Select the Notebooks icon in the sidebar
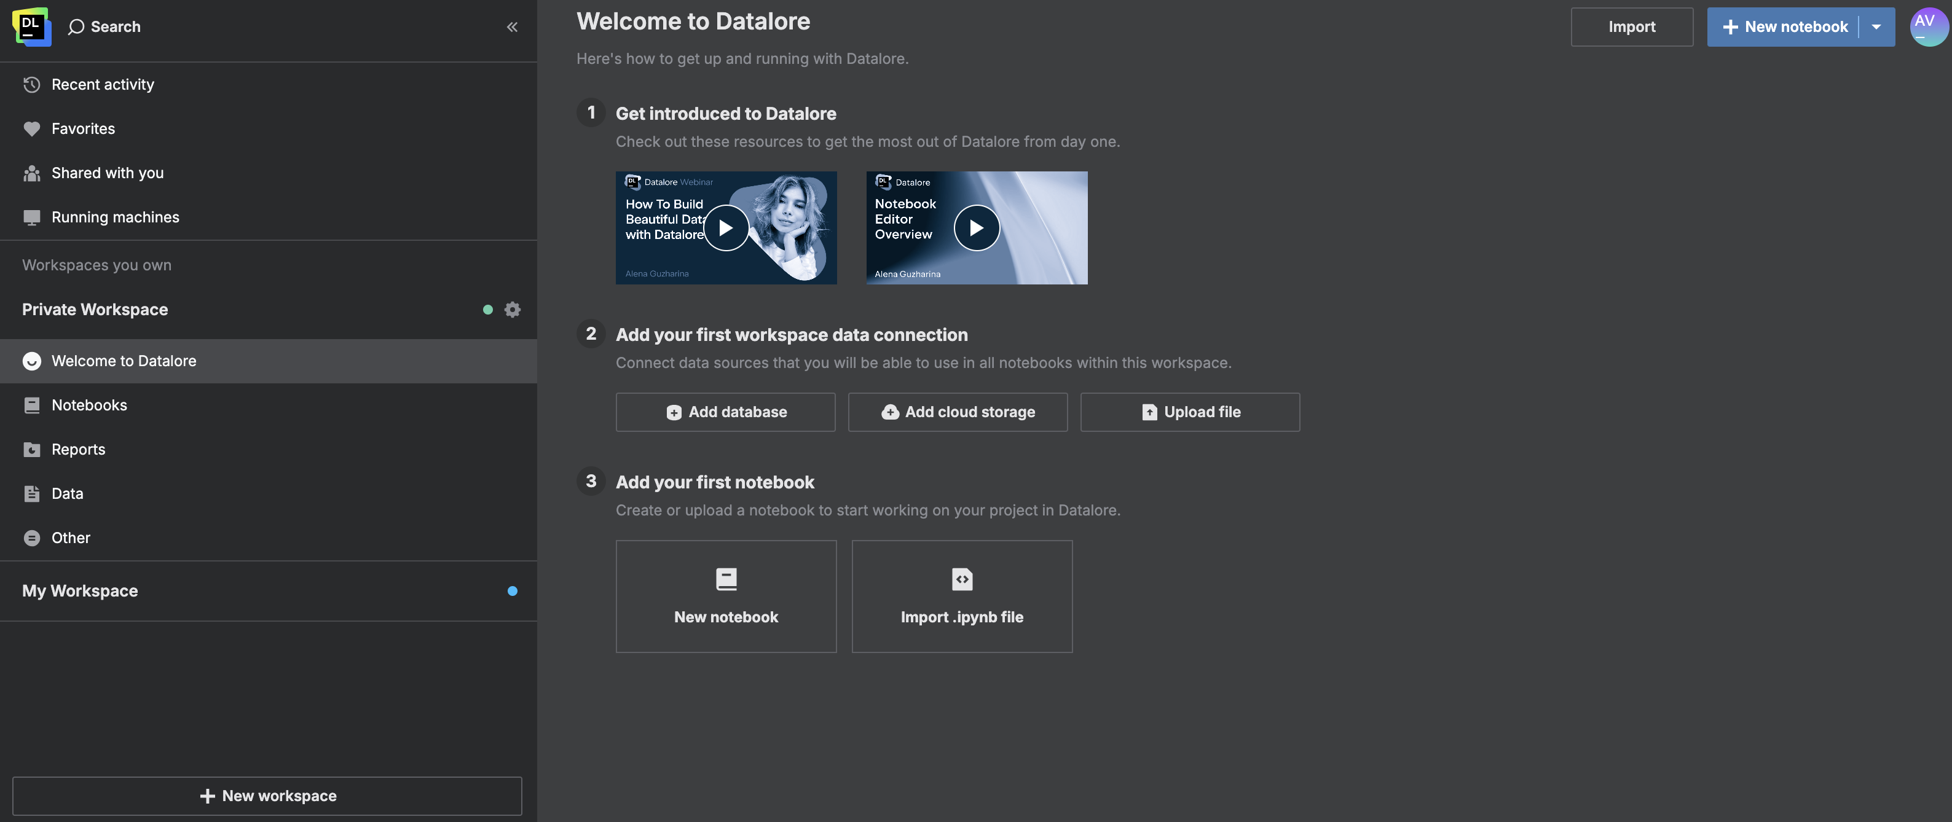This screenshot has width=1952, height=822. pos(31,405)
